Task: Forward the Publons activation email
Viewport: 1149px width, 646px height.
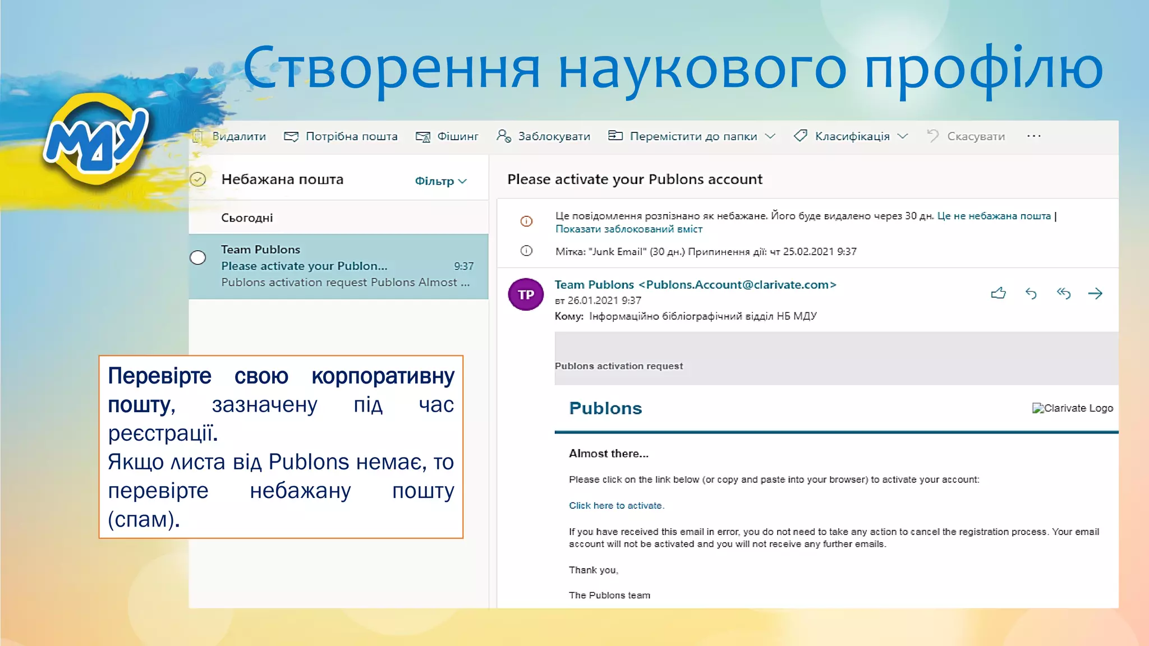Action: [x=1095, y=293]
